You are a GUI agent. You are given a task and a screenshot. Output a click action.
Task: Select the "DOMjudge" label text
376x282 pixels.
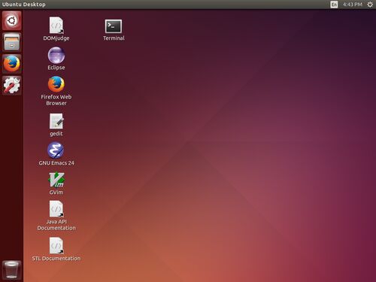pos(56,38)
